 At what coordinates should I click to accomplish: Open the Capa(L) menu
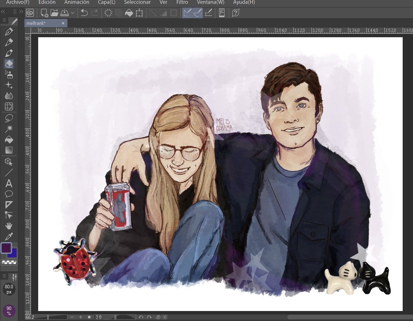(107, 2)
